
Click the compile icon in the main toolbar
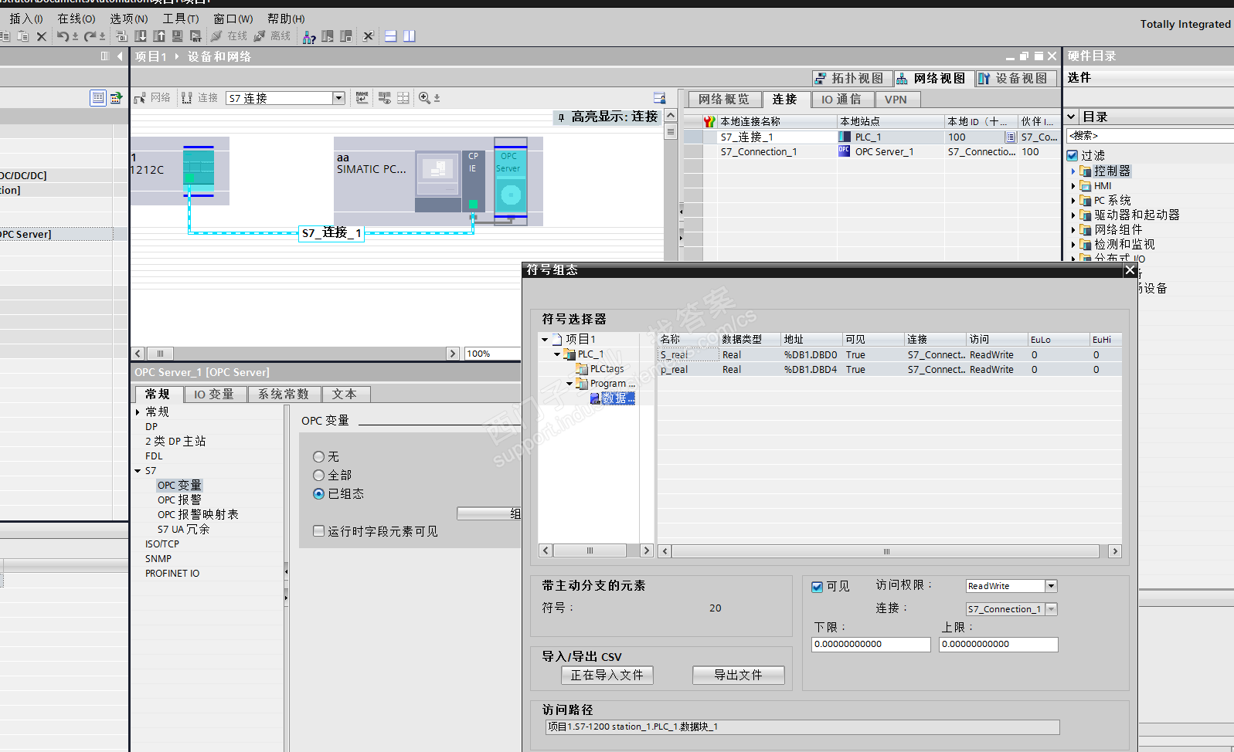(121, 36)
